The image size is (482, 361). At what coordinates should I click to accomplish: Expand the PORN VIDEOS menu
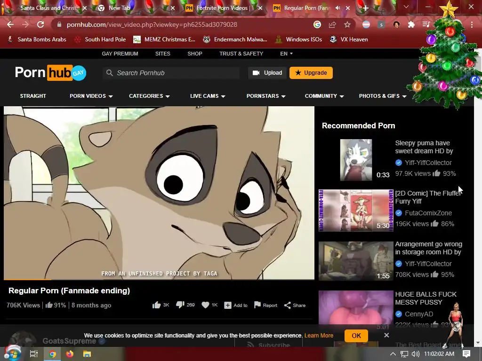click(91, 96)
